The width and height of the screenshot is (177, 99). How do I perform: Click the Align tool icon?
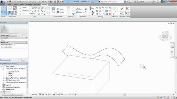92,9
